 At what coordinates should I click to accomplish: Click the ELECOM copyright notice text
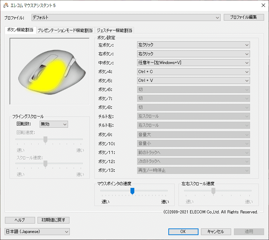[x=211, y=212]
